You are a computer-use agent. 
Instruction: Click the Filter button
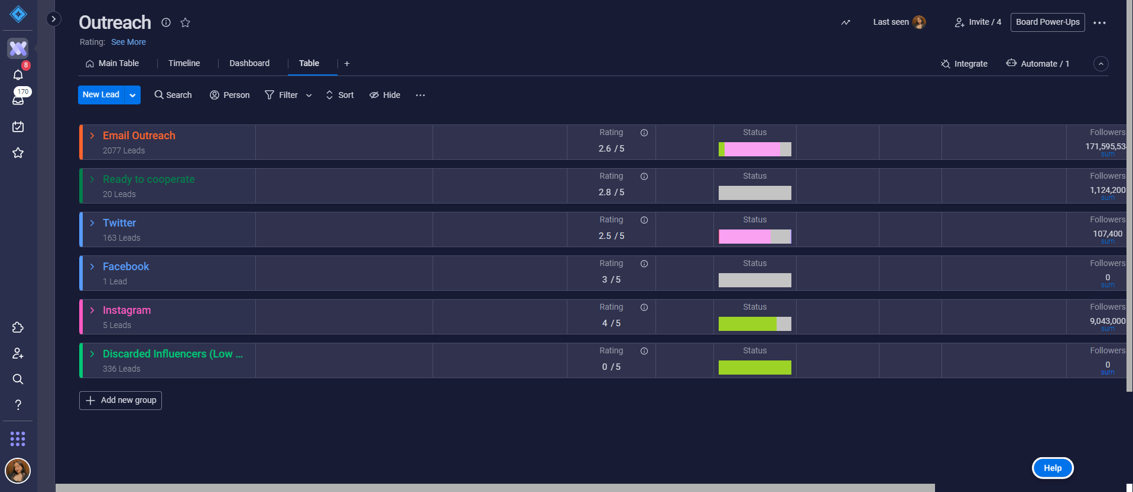281,95
